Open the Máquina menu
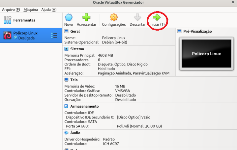This screenshot has height=150, width=237. tap(31, 10)
